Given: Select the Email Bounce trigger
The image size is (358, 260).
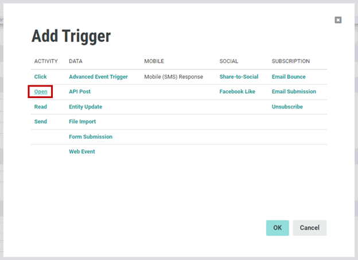Looking at the screenshot, I should coord(289,77).
